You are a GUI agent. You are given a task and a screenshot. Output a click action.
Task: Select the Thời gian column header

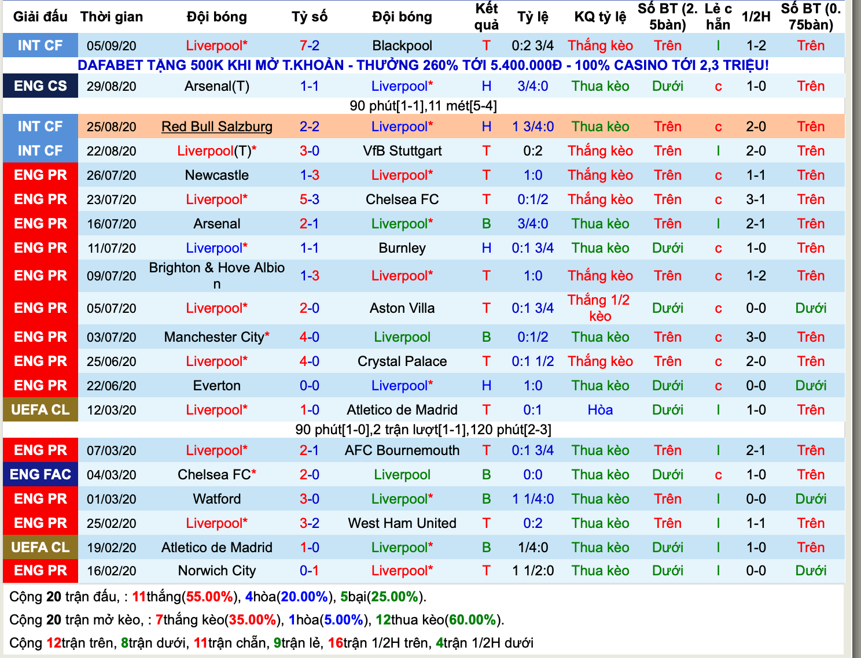tap(112, 17)
